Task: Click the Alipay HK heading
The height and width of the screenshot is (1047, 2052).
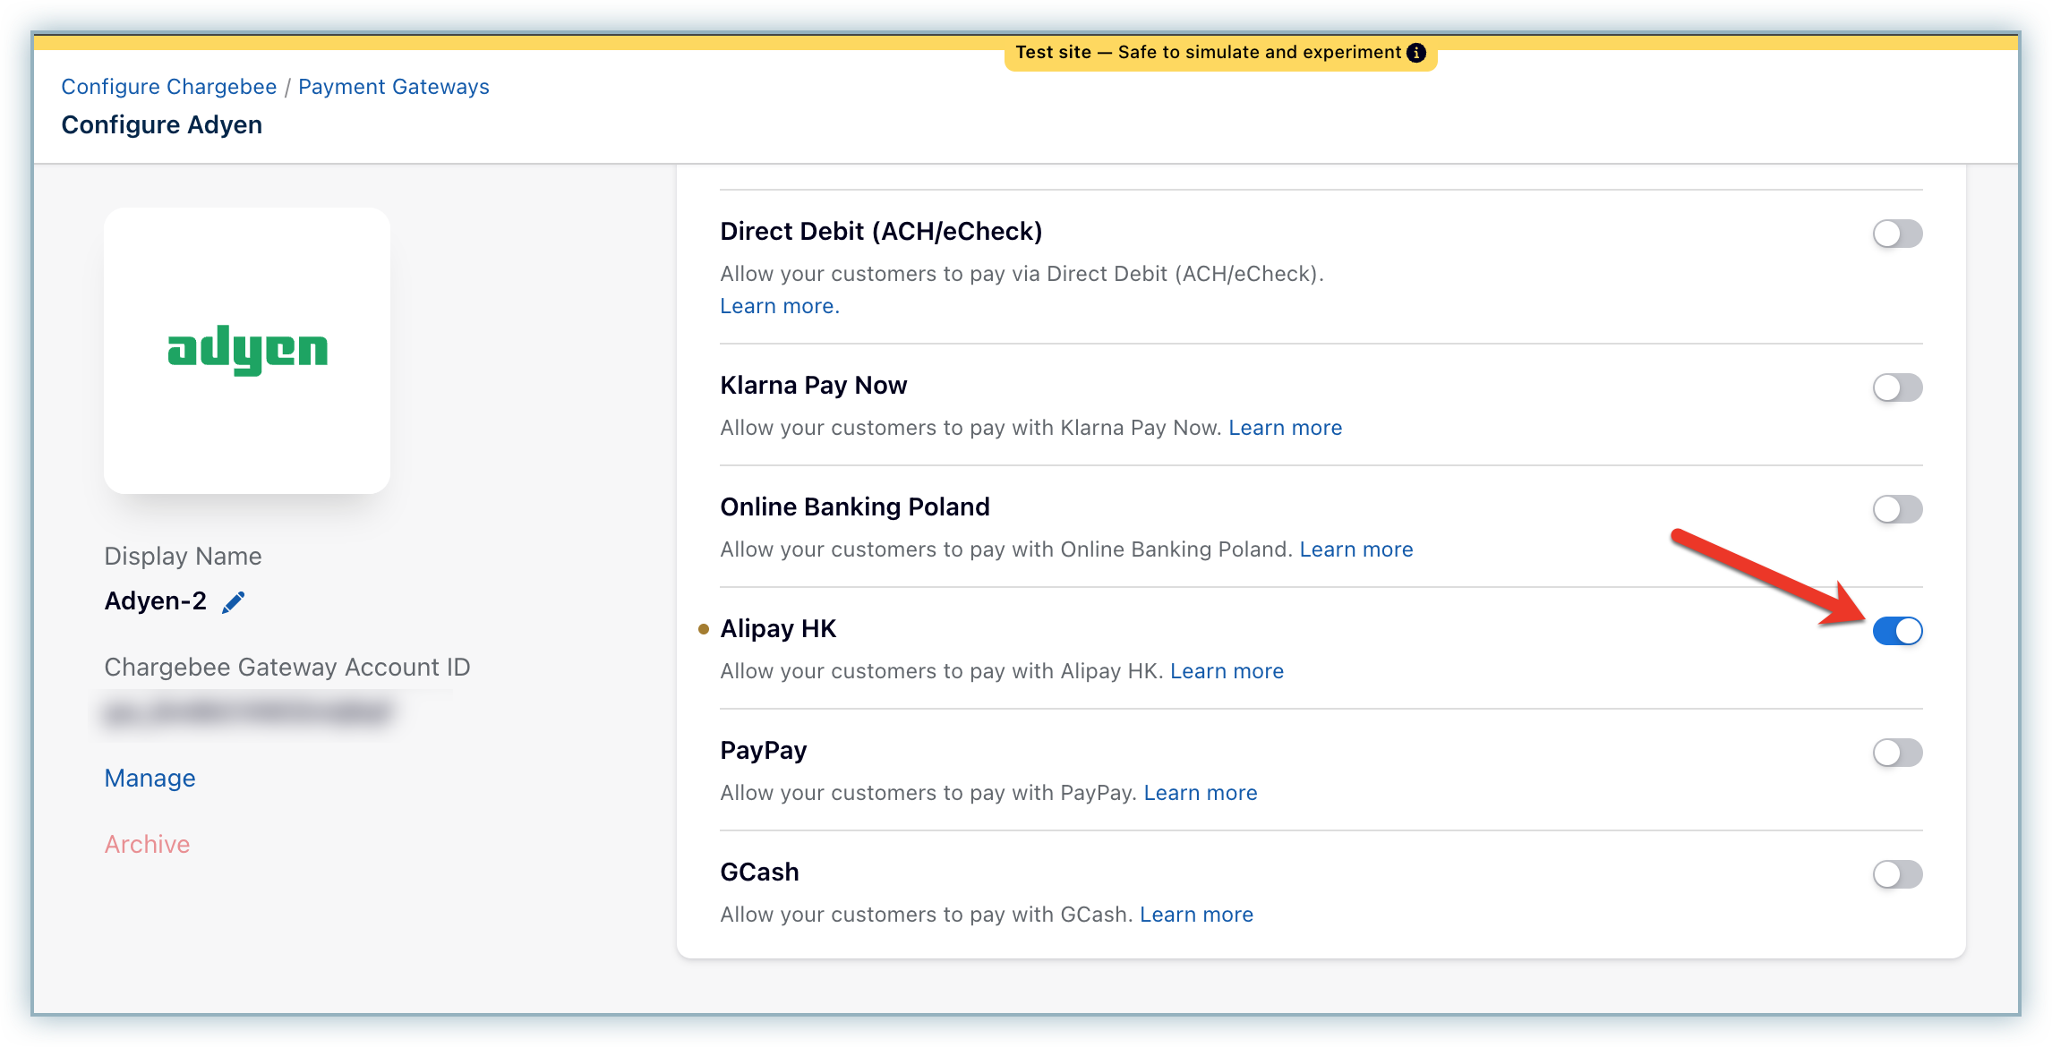Action: pyautogui.click(x=778, y=629)
